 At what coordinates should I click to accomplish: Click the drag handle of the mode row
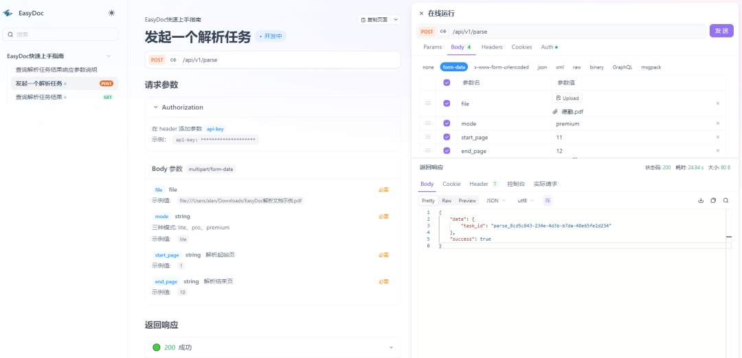pyautogui.click(x=428, y=123)
